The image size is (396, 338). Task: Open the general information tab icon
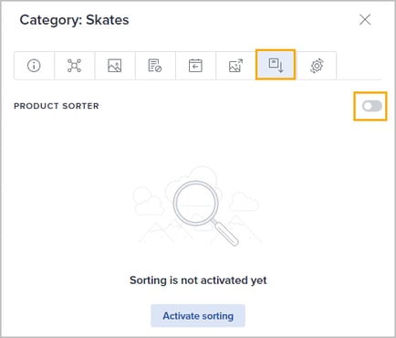coord(34,66)
